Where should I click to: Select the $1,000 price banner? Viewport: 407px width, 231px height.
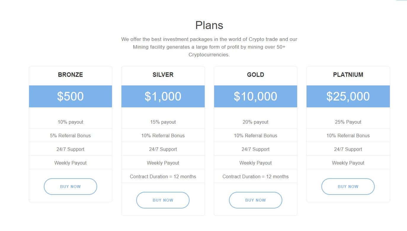click(163, 96)
